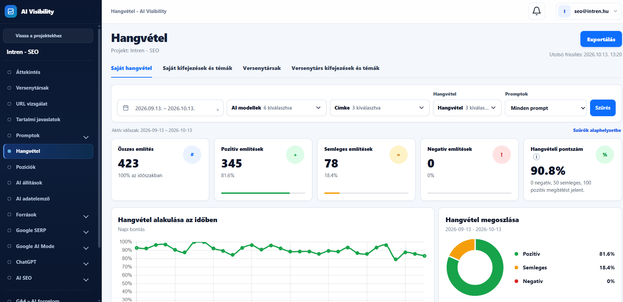Expand the Google AI Mode section

tap(86, 248)
